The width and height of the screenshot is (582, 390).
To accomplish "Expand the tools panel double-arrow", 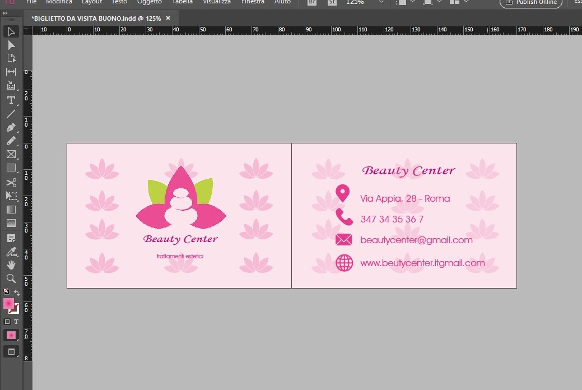I will 5,13.
